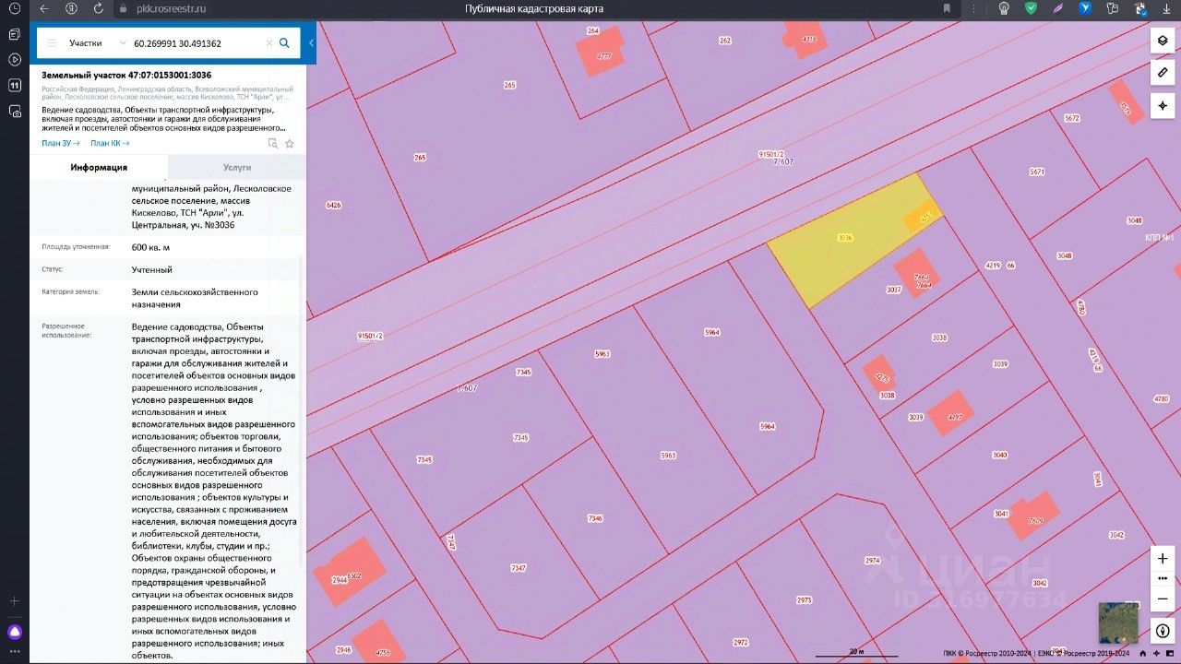The height and width of the screenshot is (664, 1181).
Task: Expand the three-dots option between zoom buttons
Action: (1163, 578)
